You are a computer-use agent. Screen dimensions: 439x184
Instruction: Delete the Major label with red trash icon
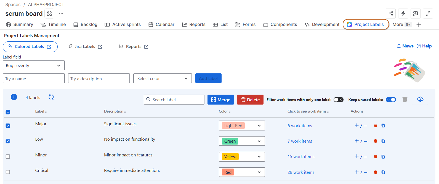[375, 126]
